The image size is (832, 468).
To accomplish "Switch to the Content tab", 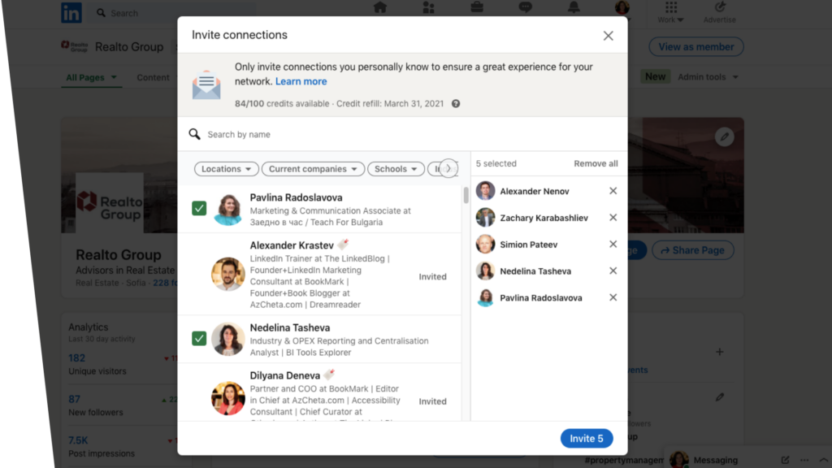I will (153, 77).
